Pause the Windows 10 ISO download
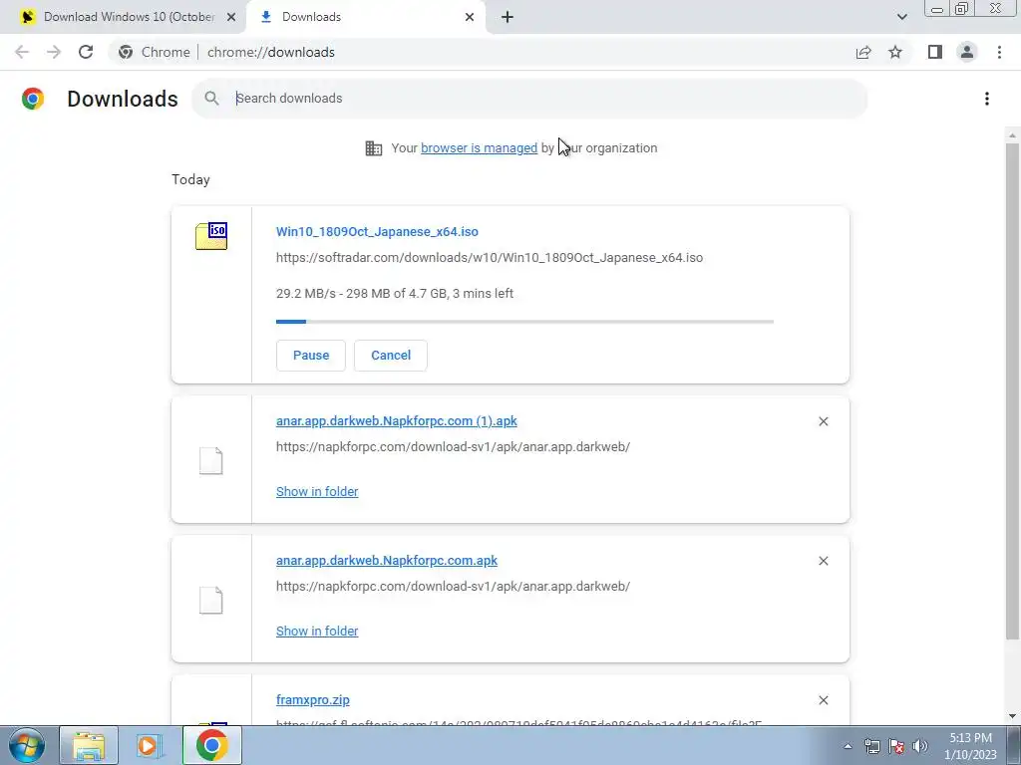Screen dimensions: 1021x765 pos(311,356)
